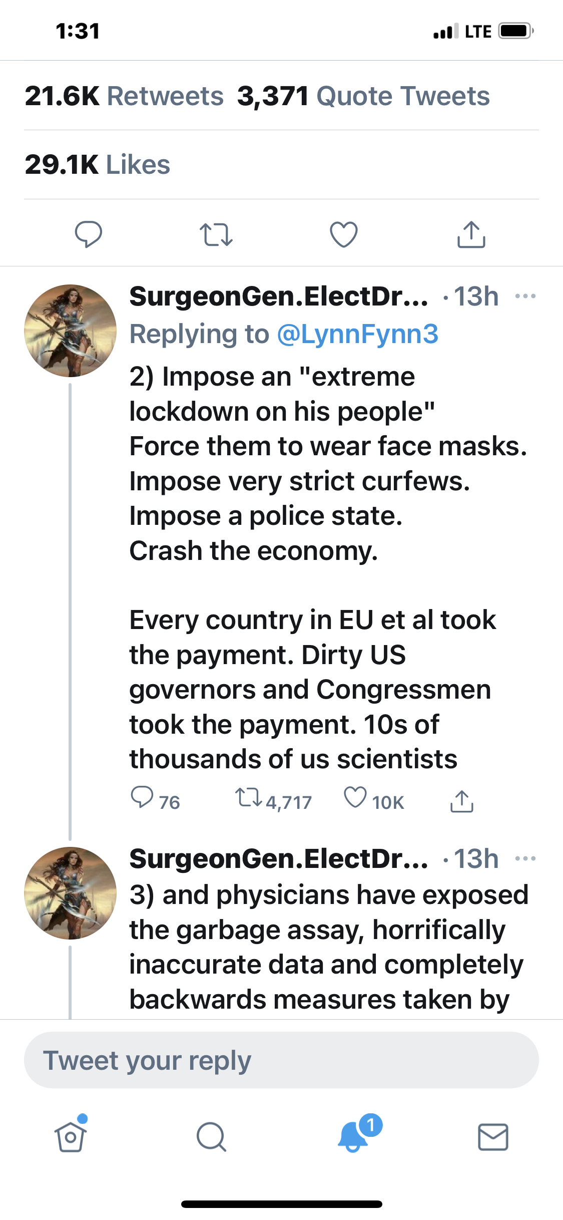This screenshot has height=1220, width=563.
Task: Go to the Home tab
Action: pos(71,1137)
